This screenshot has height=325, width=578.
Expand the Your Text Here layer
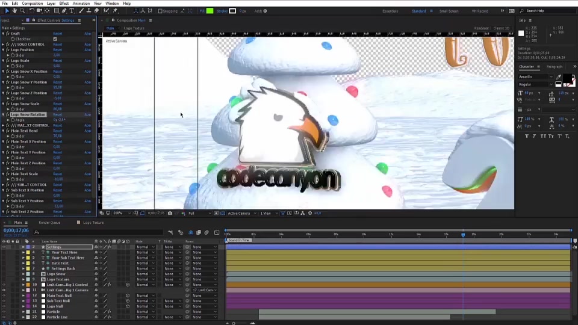coord(23,252)
